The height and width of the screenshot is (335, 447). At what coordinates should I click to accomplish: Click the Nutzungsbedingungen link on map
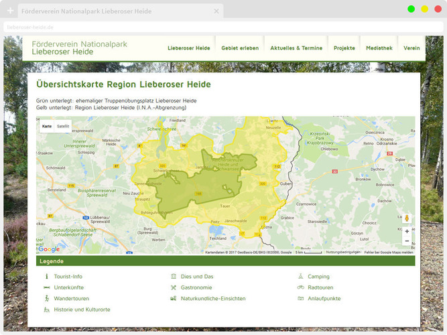pyautogui.click(x=343, y=253)
